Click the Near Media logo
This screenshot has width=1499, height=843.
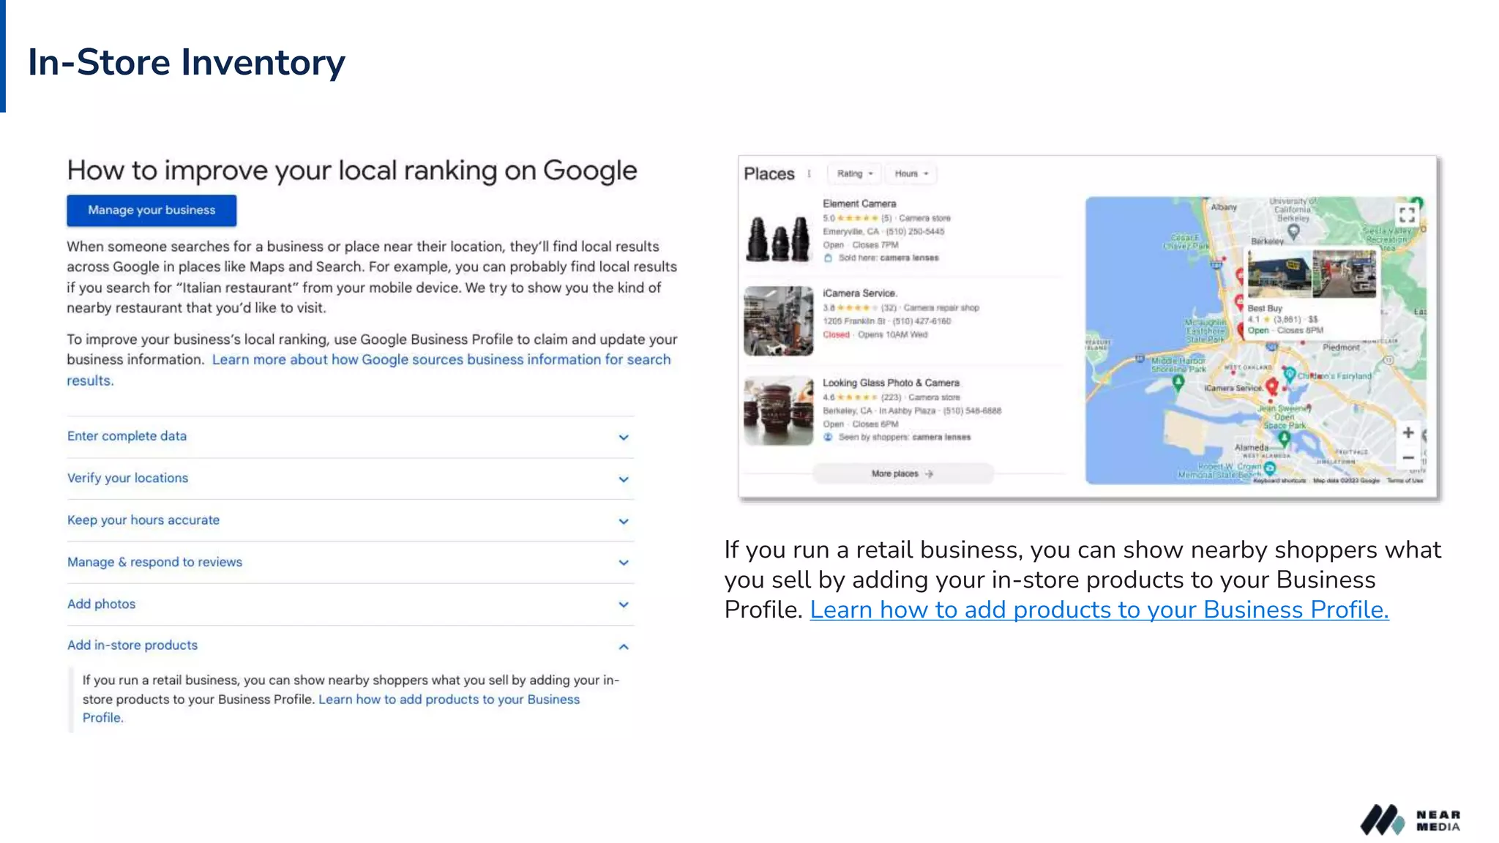pos(1410,820)
